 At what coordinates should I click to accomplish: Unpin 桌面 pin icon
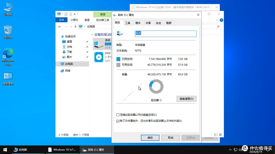87,42
